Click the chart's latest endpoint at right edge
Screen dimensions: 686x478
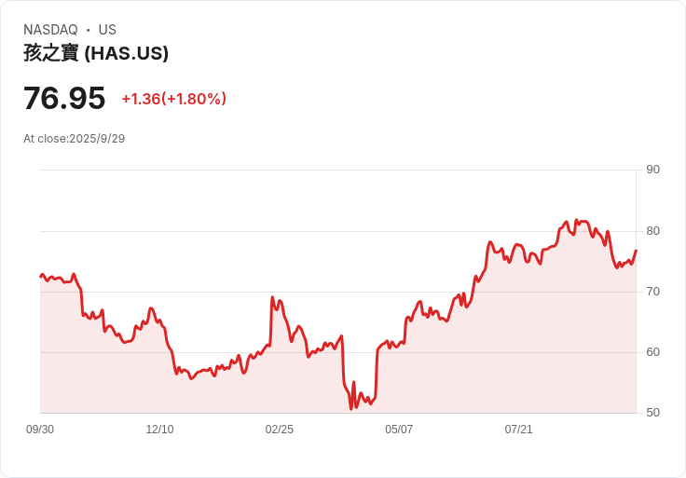tap(636, 251)
